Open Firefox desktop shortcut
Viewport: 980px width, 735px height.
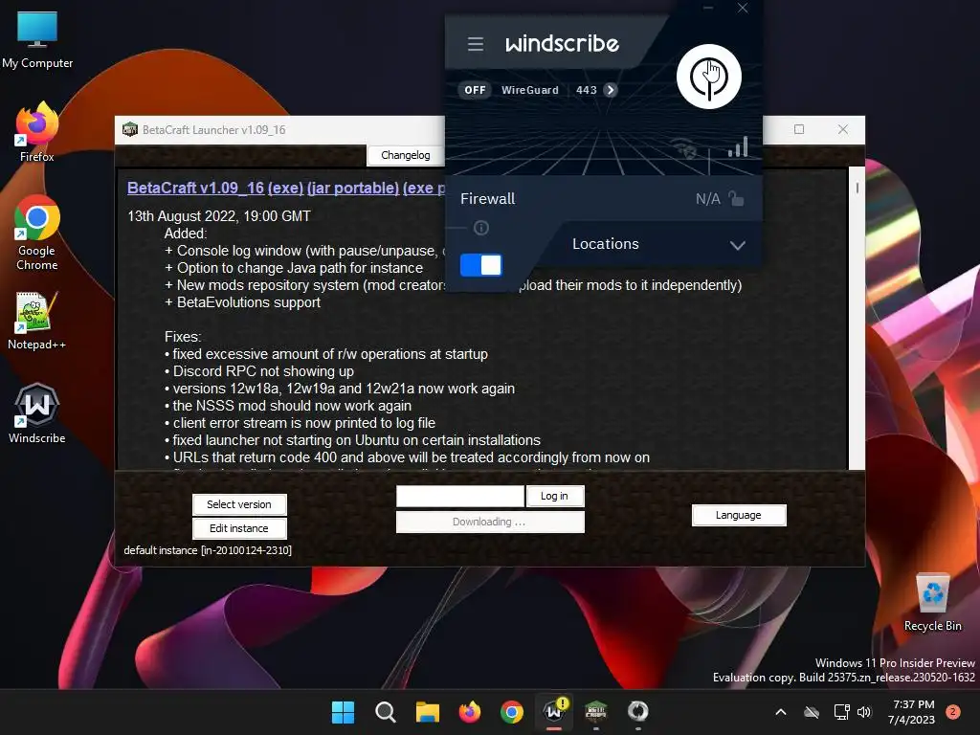click(x=37, y=132)
